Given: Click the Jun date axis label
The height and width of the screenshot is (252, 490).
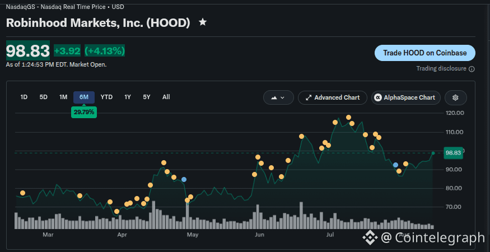Looking at the screenshot, I should [x=259, y=235].
